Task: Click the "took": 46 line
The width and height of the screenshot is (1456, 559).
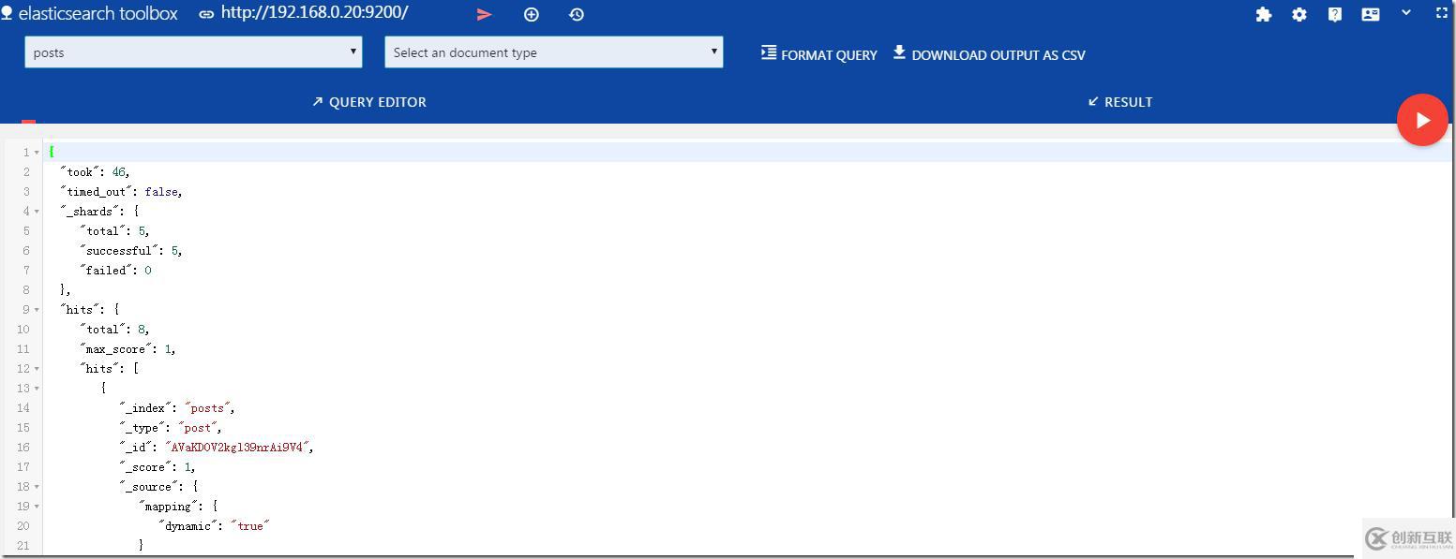Action: click(x=95, y=172)
